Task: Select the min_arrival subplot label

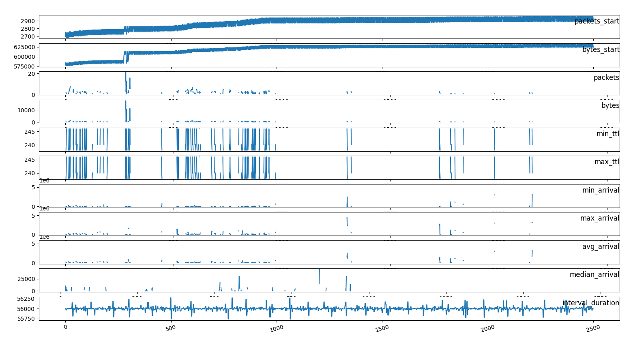Action: [x=601, y=190]
